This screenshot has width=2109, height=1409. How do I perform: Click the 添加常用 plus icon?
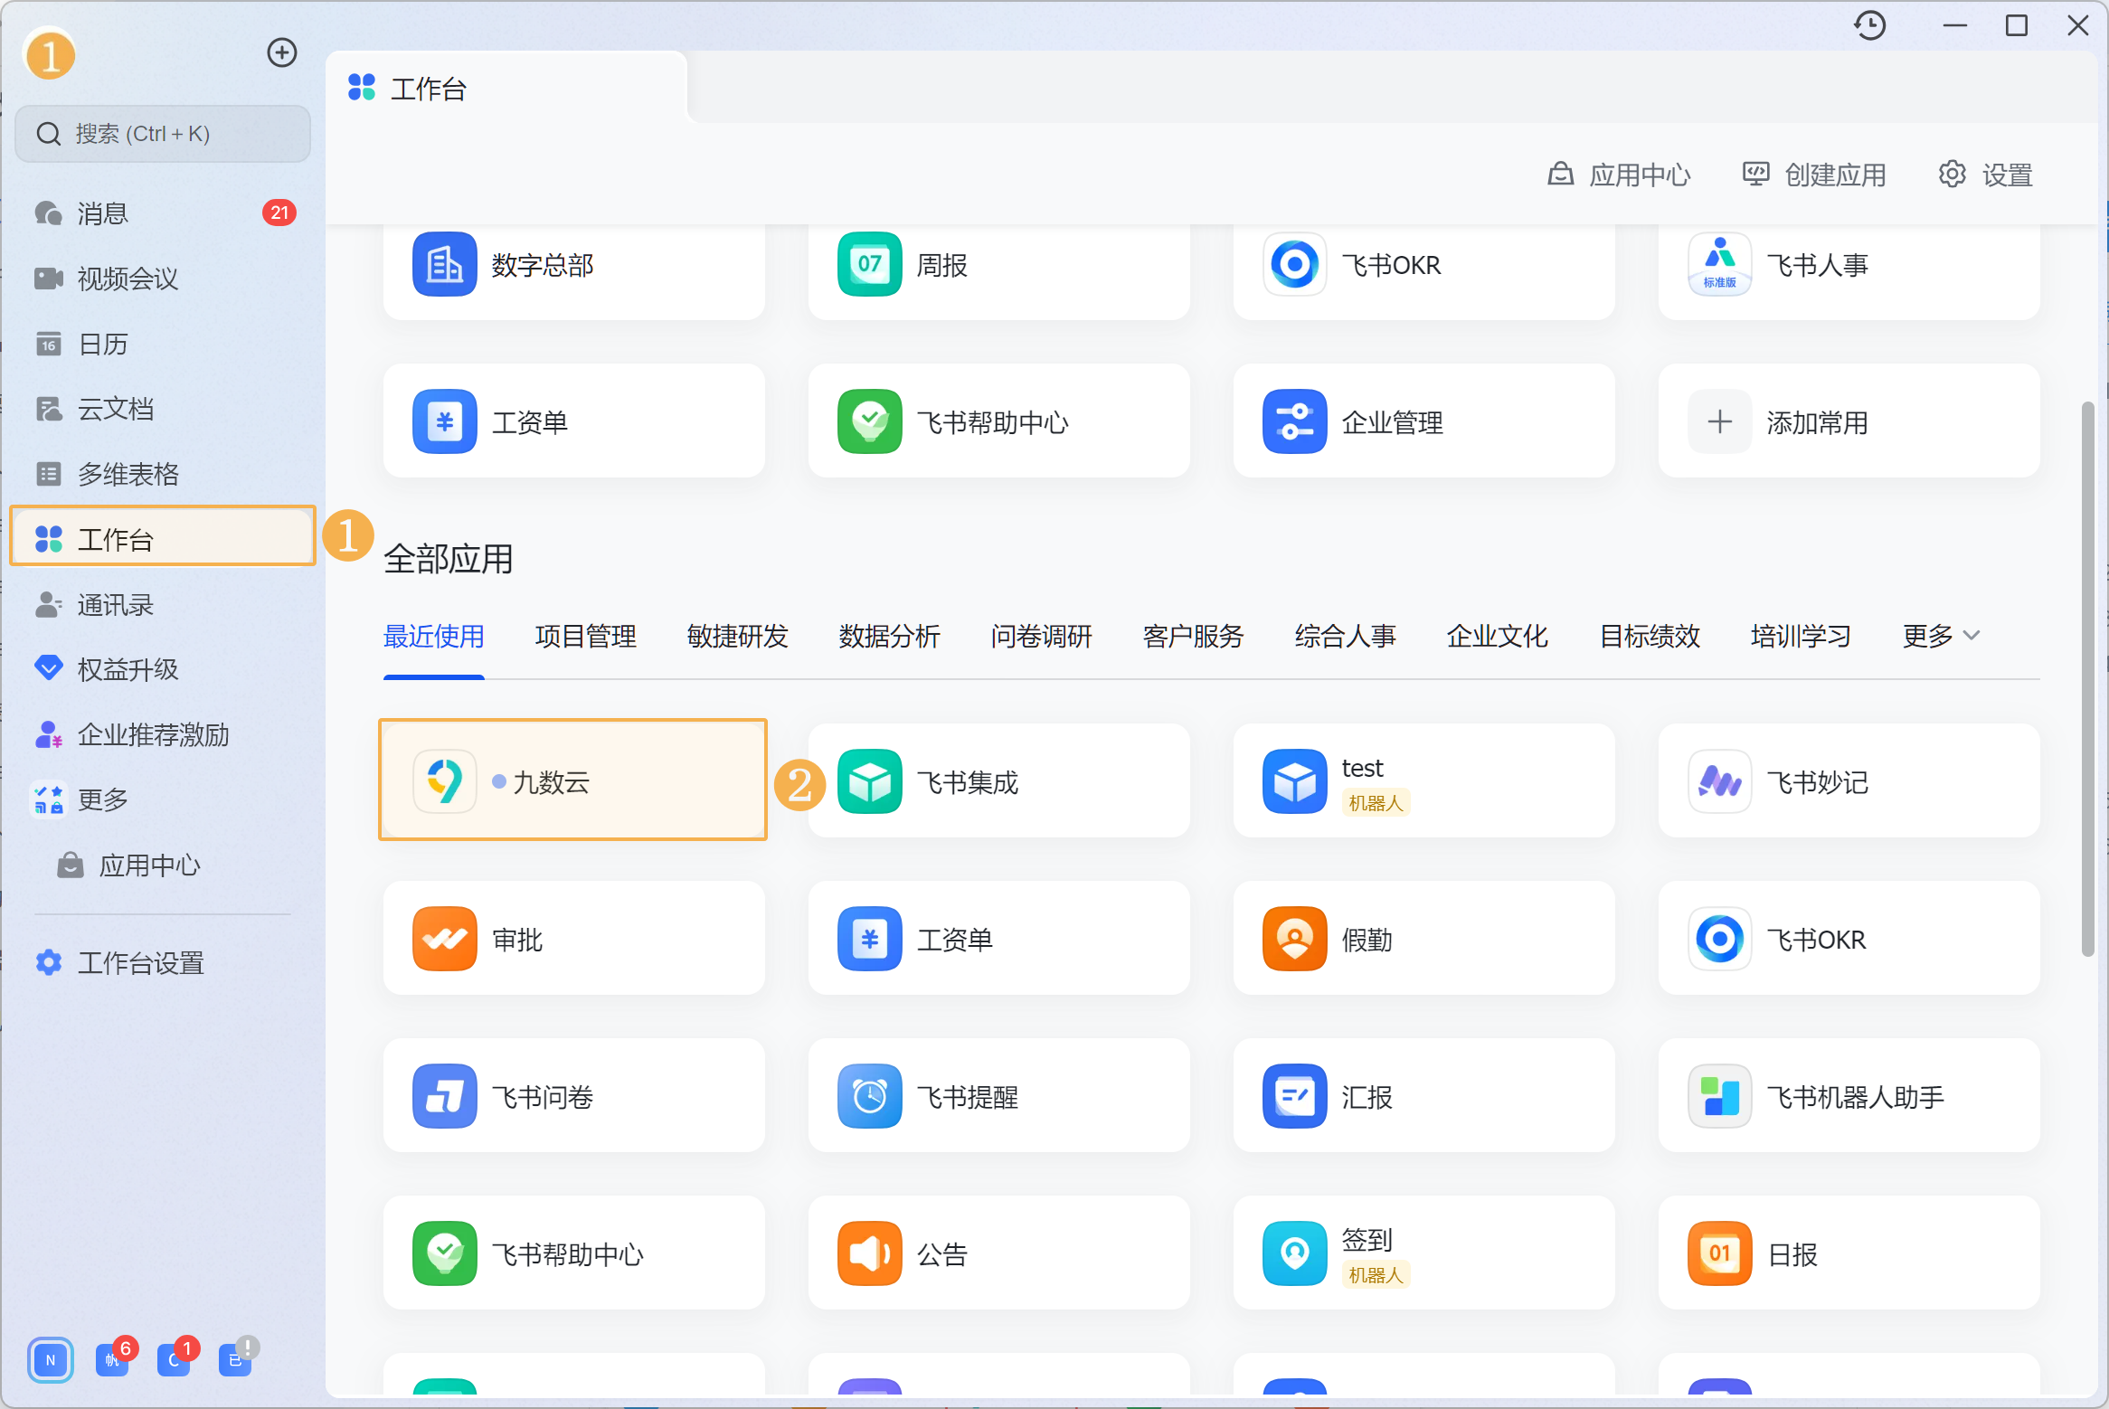coord(1719,421)
